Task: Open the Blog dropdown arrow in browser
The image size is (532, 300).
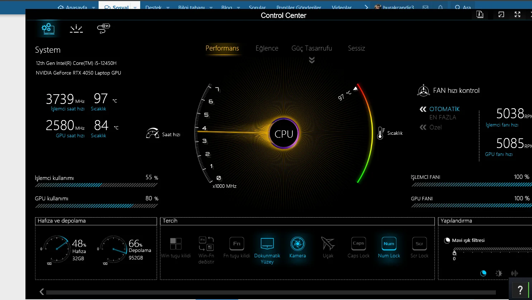Action: (238, 8)
